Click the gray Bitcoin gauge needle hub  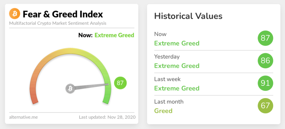click(x=70, y=89)
